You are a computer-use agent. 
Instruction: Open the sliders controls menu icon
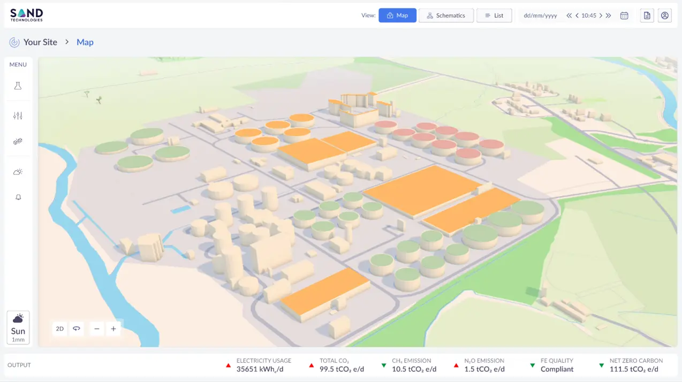coord(18,116)
